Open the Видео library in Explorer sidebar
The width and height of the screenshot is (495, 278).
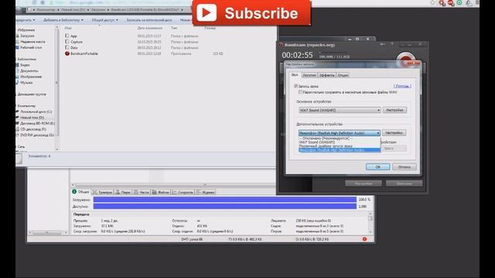coord(25,65)
